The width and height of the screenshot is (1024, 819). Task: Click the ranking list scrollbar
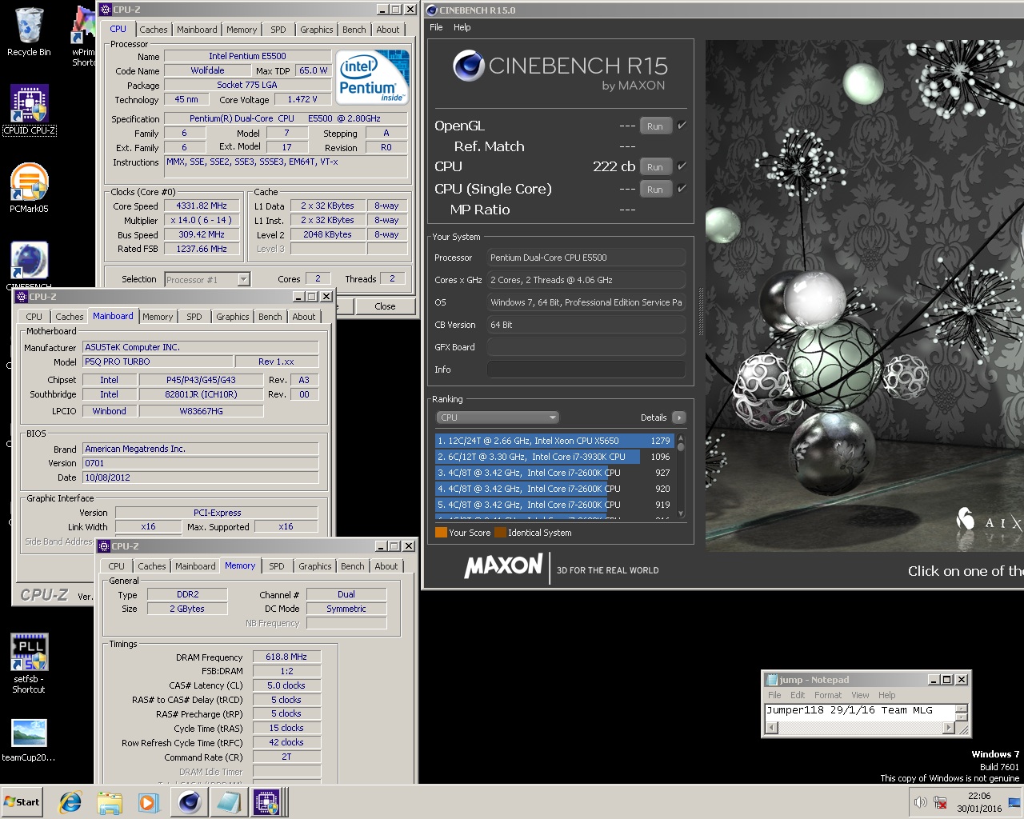point(681,476)
